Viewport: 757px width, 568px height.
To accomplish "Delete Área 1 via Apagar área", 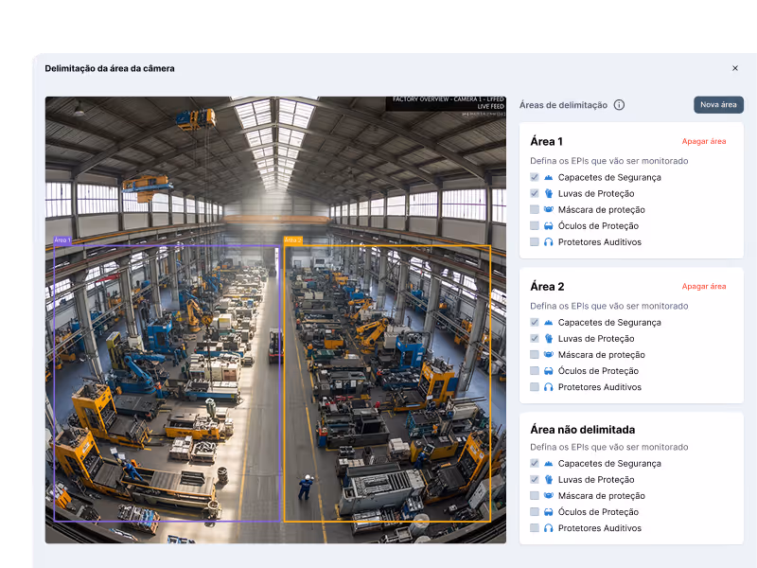I will [704, 141].
